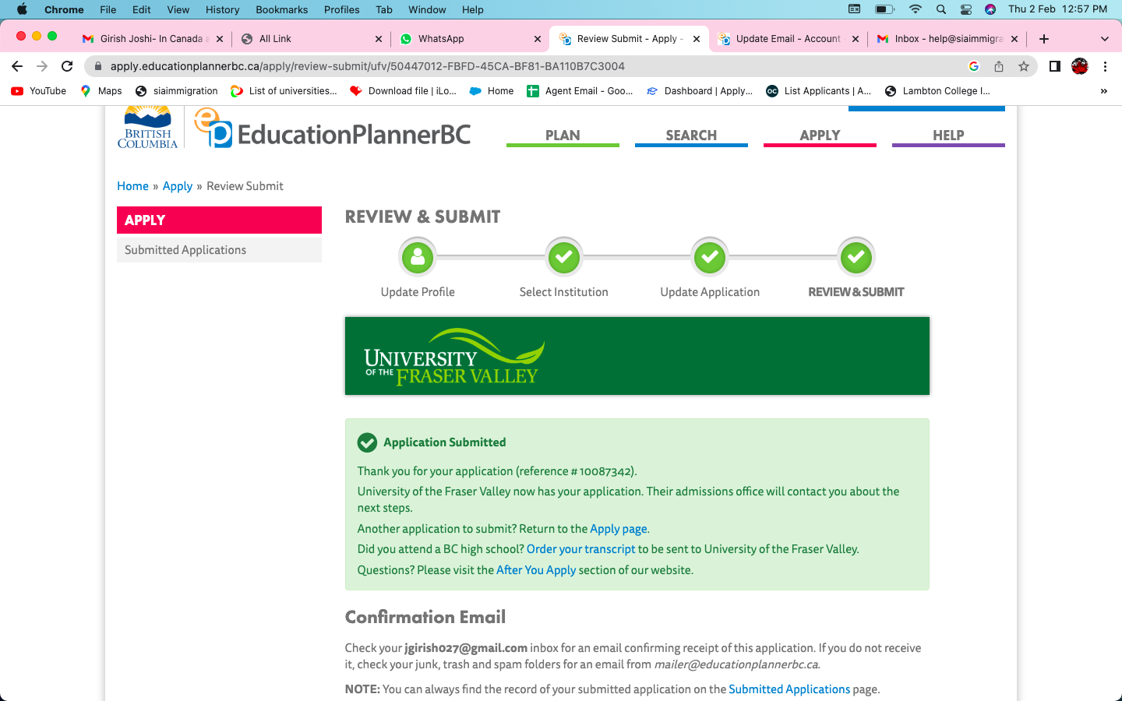Image resolution: width=1122 pixels, height=701 pixels.
Task: Open the Chrome side panel icon
Action: 1054,66
